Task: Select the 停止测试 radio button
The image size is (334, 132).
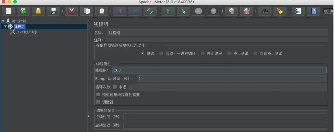Action: pyautogui.click(x=229, y=54)
